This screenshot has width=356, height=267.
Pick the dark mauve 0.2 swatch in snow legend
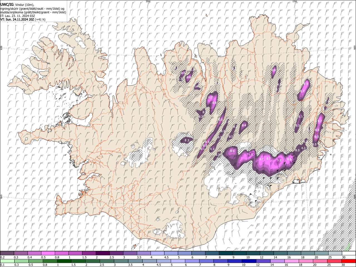[x=7, y=253]
